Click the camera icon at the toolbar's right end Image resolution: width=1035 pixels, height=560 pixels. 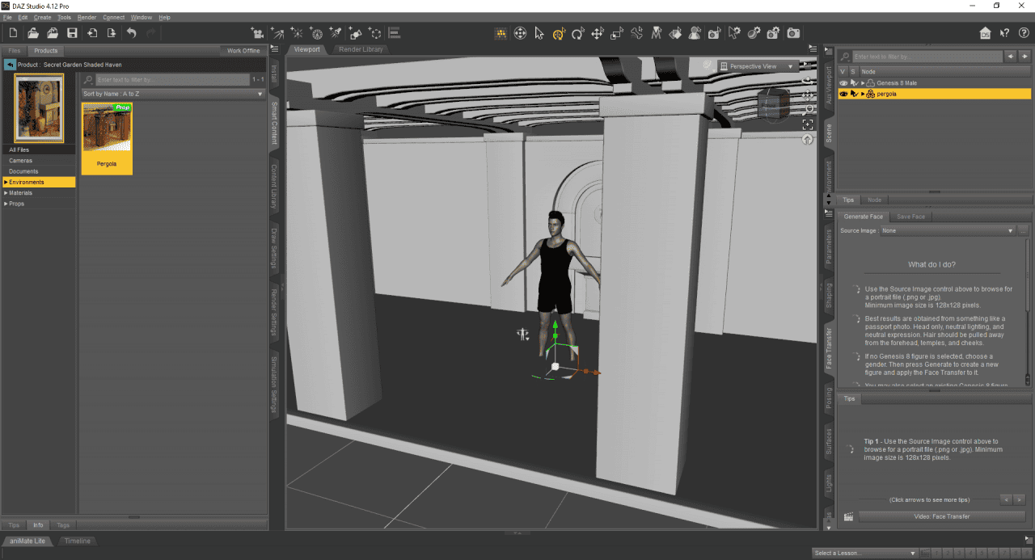(x=793, y=33)
